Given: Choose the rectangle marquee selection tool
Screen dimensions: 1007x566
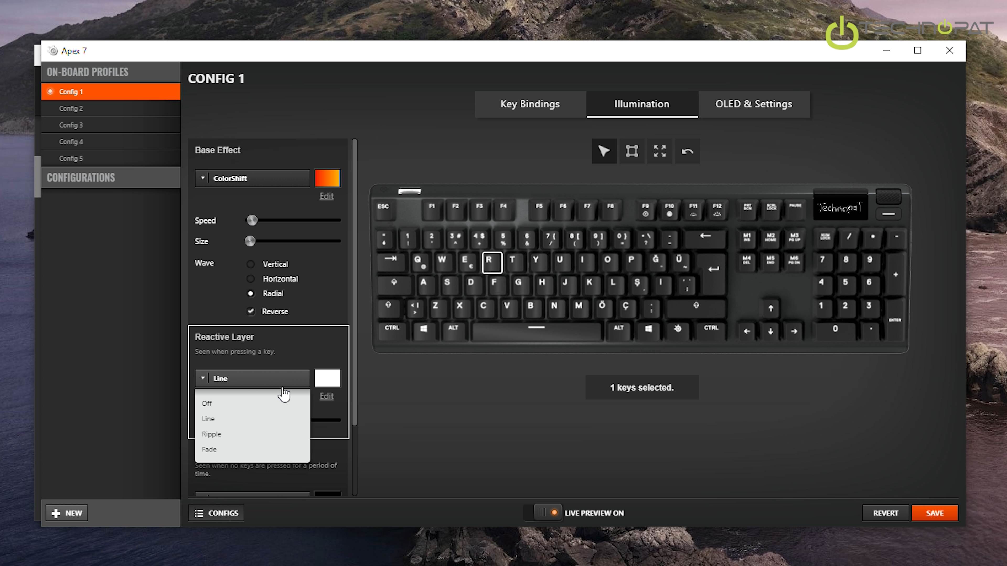Looking at the screenshot, I should tap(632, 151).
